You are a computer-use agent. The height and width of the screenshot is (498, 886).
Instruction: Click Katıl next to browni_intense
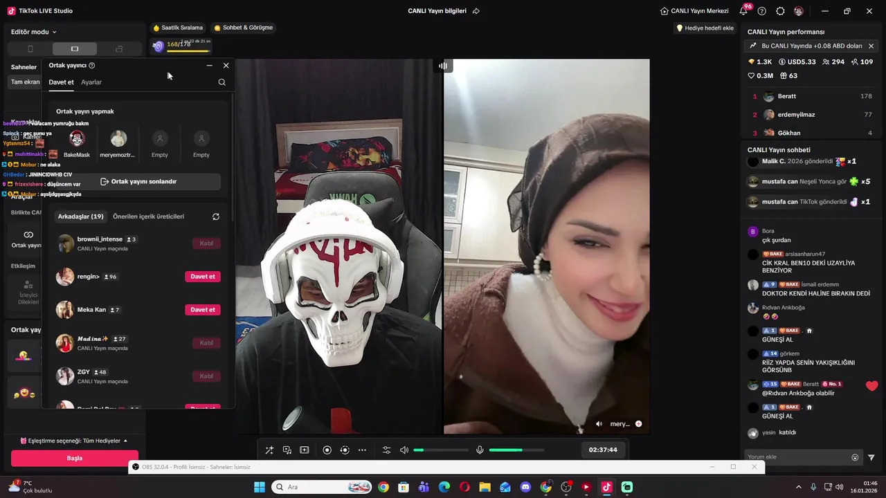(x=206, y=243)
